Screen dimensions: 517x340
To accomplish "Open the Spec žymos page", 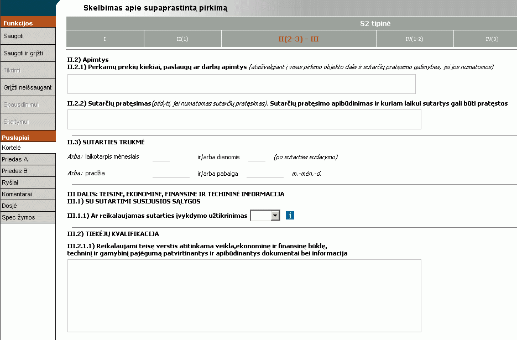I will [28, 217].
